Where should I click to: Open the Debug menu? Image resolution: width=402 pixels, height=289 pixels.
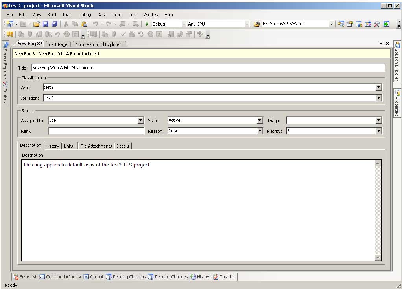tap(85, 15)
